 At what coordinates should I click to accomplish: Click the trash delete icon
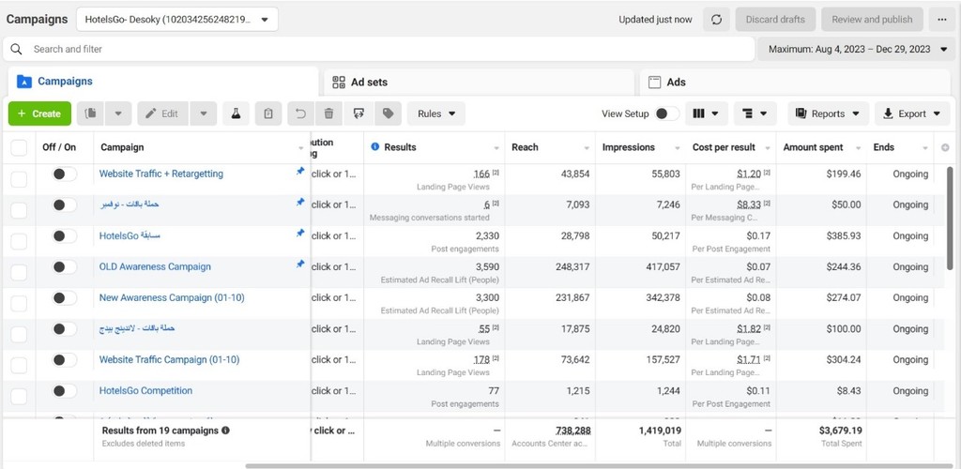(x=329, y=113)
